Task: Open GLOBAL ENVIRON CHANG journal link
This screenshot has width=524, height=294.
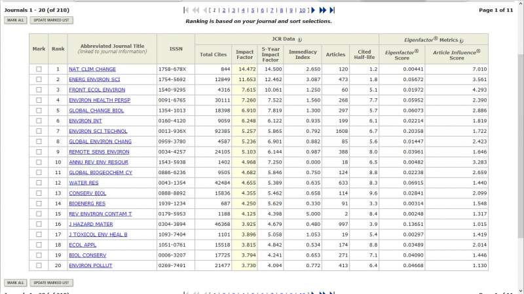Action: point(100,141)
